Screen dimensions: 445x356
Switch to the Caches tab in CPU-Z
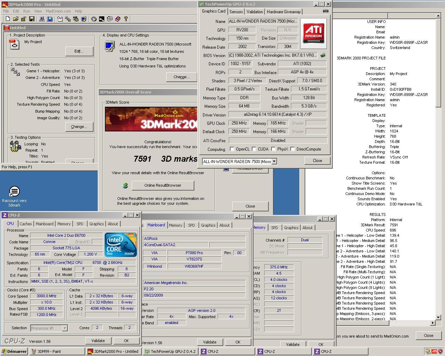pyautogui.click(x=26, y=224)
